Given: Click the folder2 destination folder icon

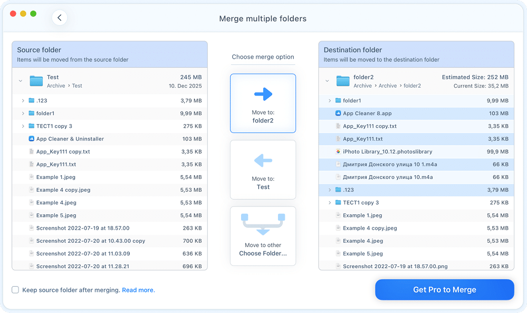Looking at the screenshot, I should pyautogui.click(x=343, y=81).
